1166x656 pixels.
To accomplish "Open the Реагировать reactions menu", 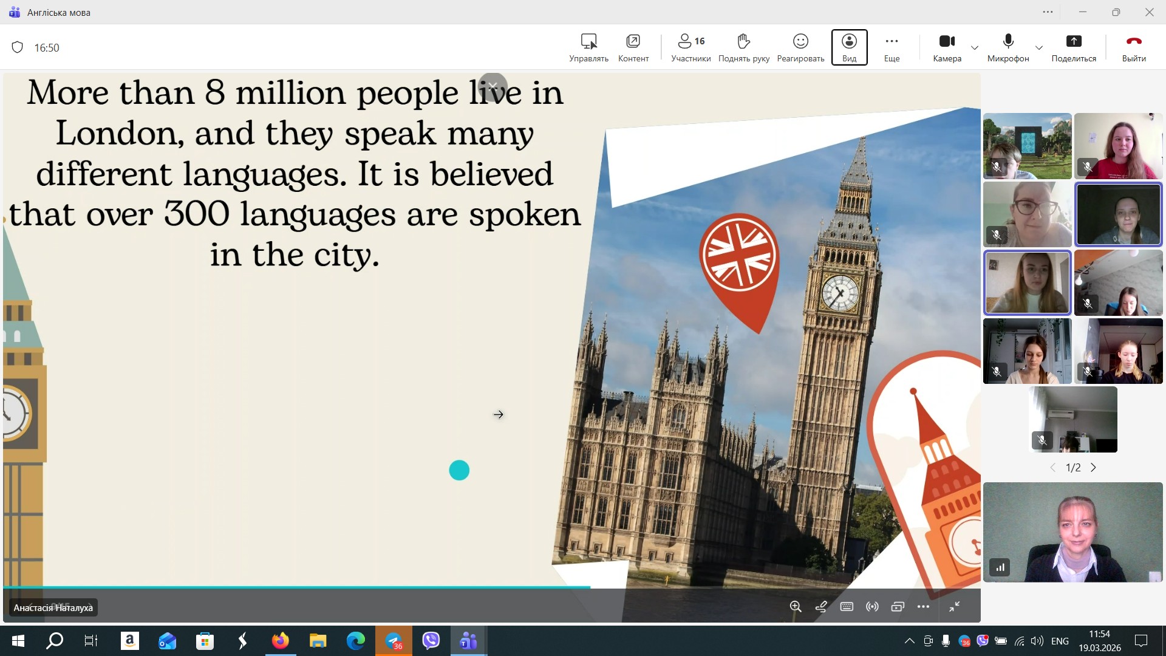I will (x=800, y=47).
